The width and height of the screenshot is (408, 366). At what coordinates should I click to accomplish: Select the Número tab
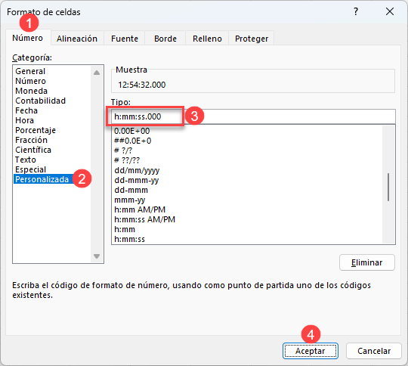click(x=28, y=38)
